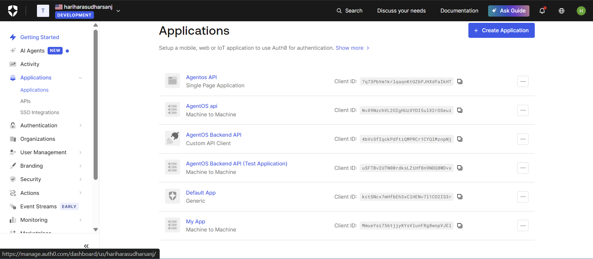Open the Documentation link

459,11
